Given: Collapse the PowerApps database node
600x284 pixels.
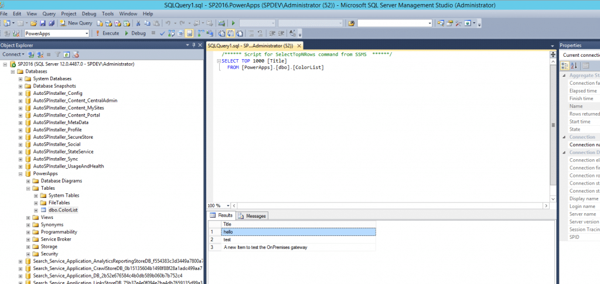Looking at the screenshot, I should 21,173.
